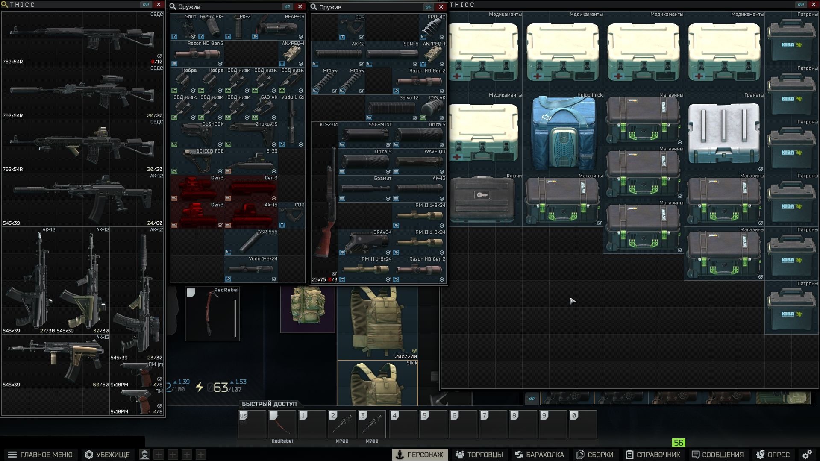The width and height of the screenshot is (820, 461).
Task: Select quick access slot 4
Action: click(403, 424)
